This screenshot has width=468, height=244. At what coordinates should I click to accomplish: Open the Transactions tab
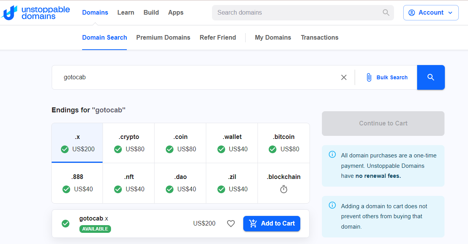click(320, 37)
